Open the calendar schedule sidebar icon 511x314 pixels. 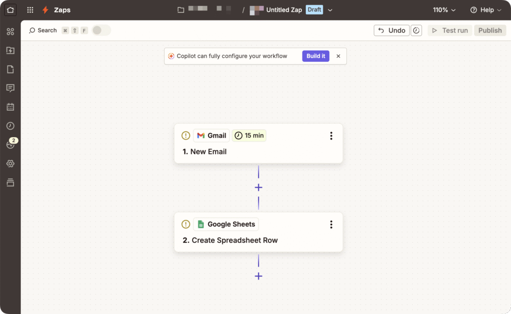tap(10, 107)
